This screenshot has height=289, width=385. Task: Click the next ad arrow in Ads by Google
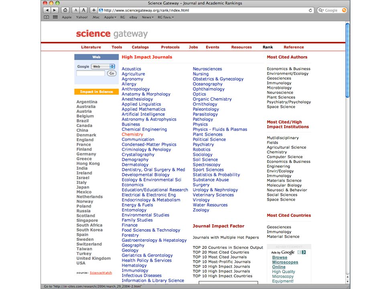pyautogui.click(x=304, y=252)
